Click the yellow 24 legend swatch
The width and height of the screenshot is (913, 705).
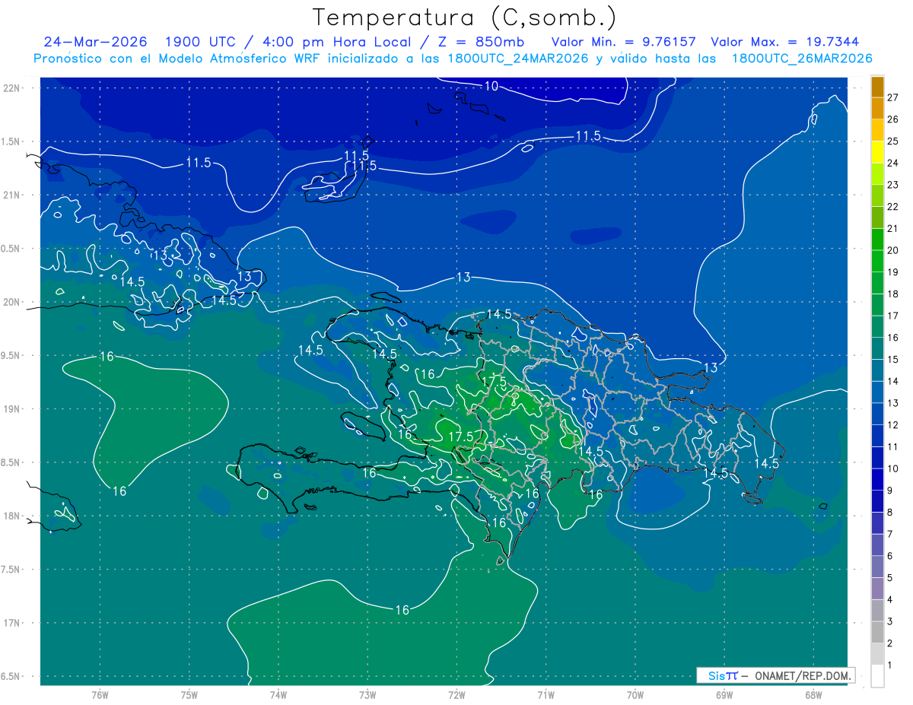pos(877,153)
